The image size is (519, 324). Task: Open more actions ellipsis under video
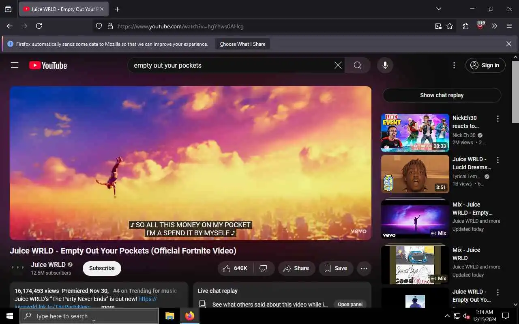pos(364,268)
